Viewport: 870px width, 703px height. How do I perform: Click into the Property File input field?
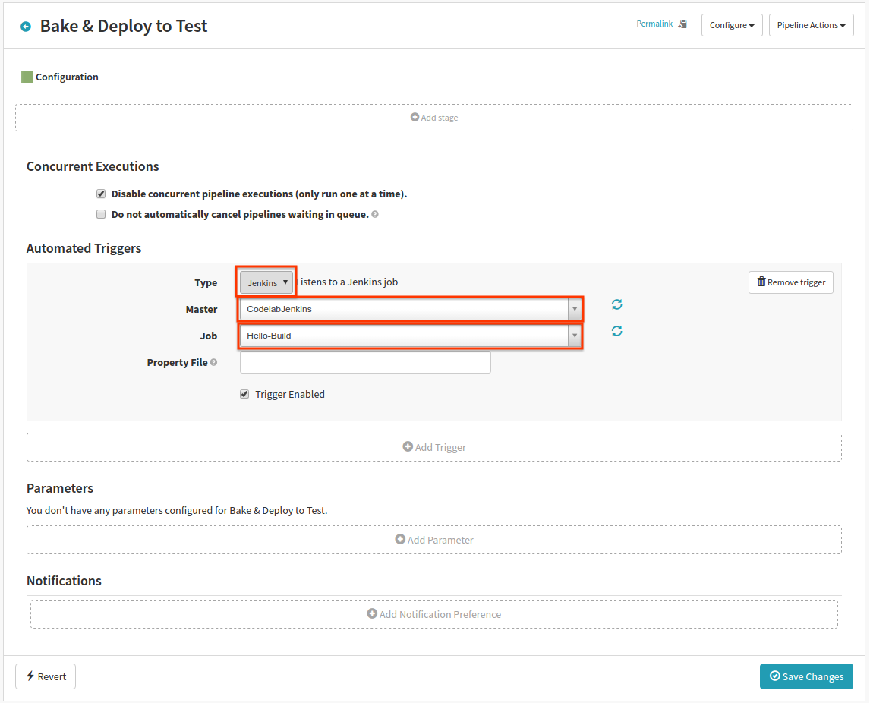[365, 362]
